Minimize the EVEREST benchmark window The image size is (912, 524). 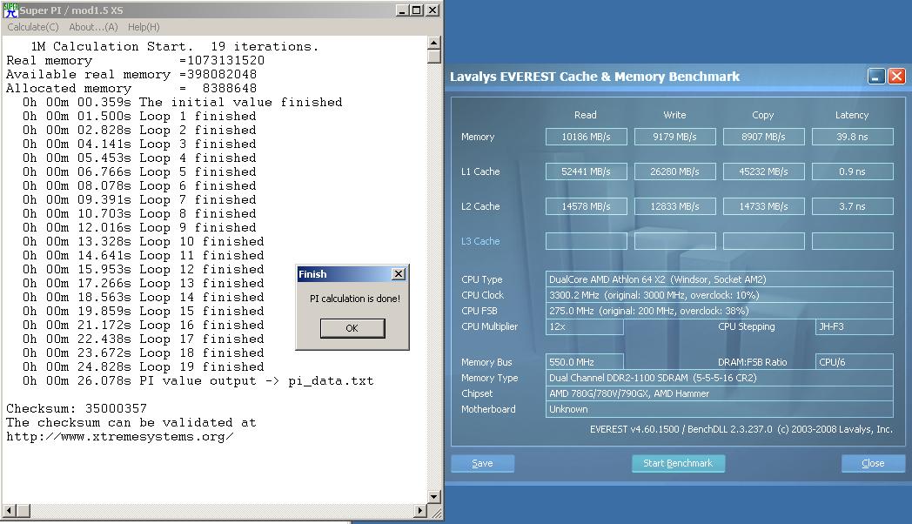point(876,77)
